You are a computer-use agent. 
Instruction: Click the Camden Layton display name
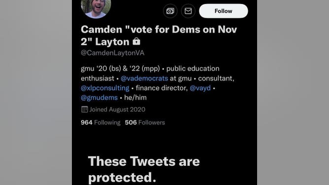tap(159, 35)
